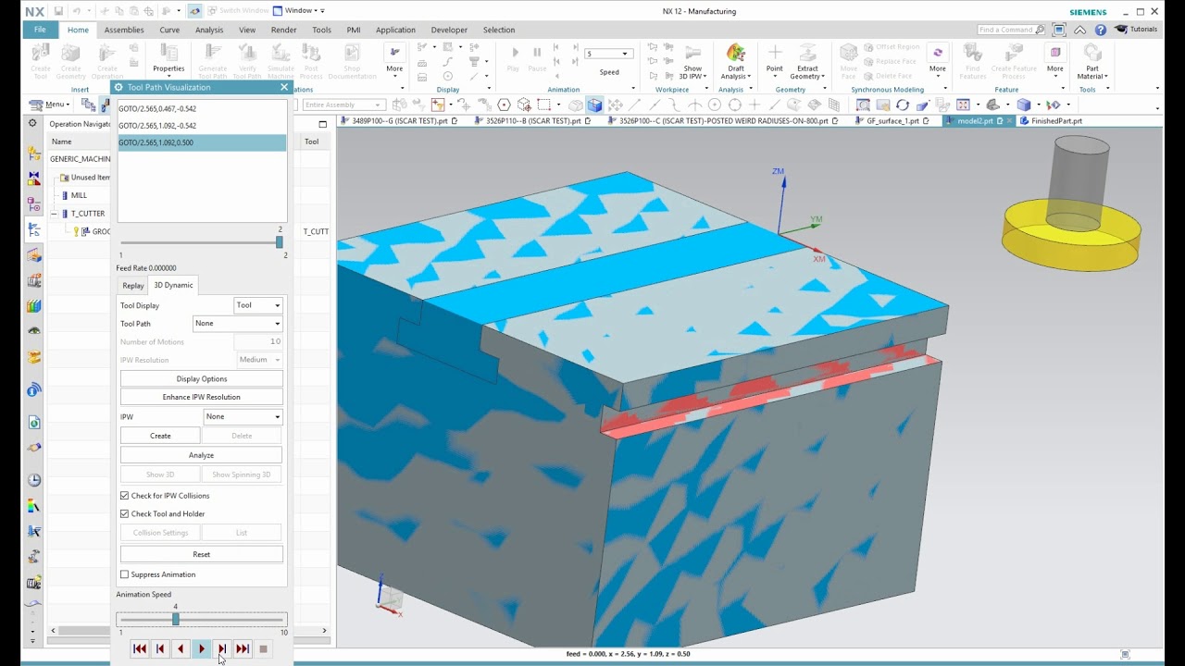
Task: Click the Find a Command search field
Action: (x=1012, y=30)
